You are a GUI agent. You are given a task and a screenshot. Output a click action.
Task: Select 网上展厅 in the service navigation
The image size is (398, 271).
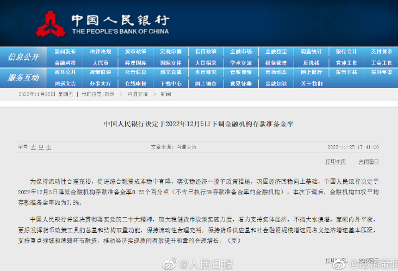tap(311, 72)
